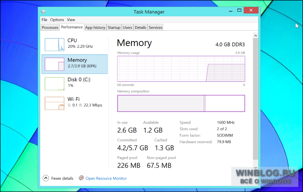Screen dimensions: 303x192
Task: Collapse view with Fewer details arrow
Action: (46, 178)
